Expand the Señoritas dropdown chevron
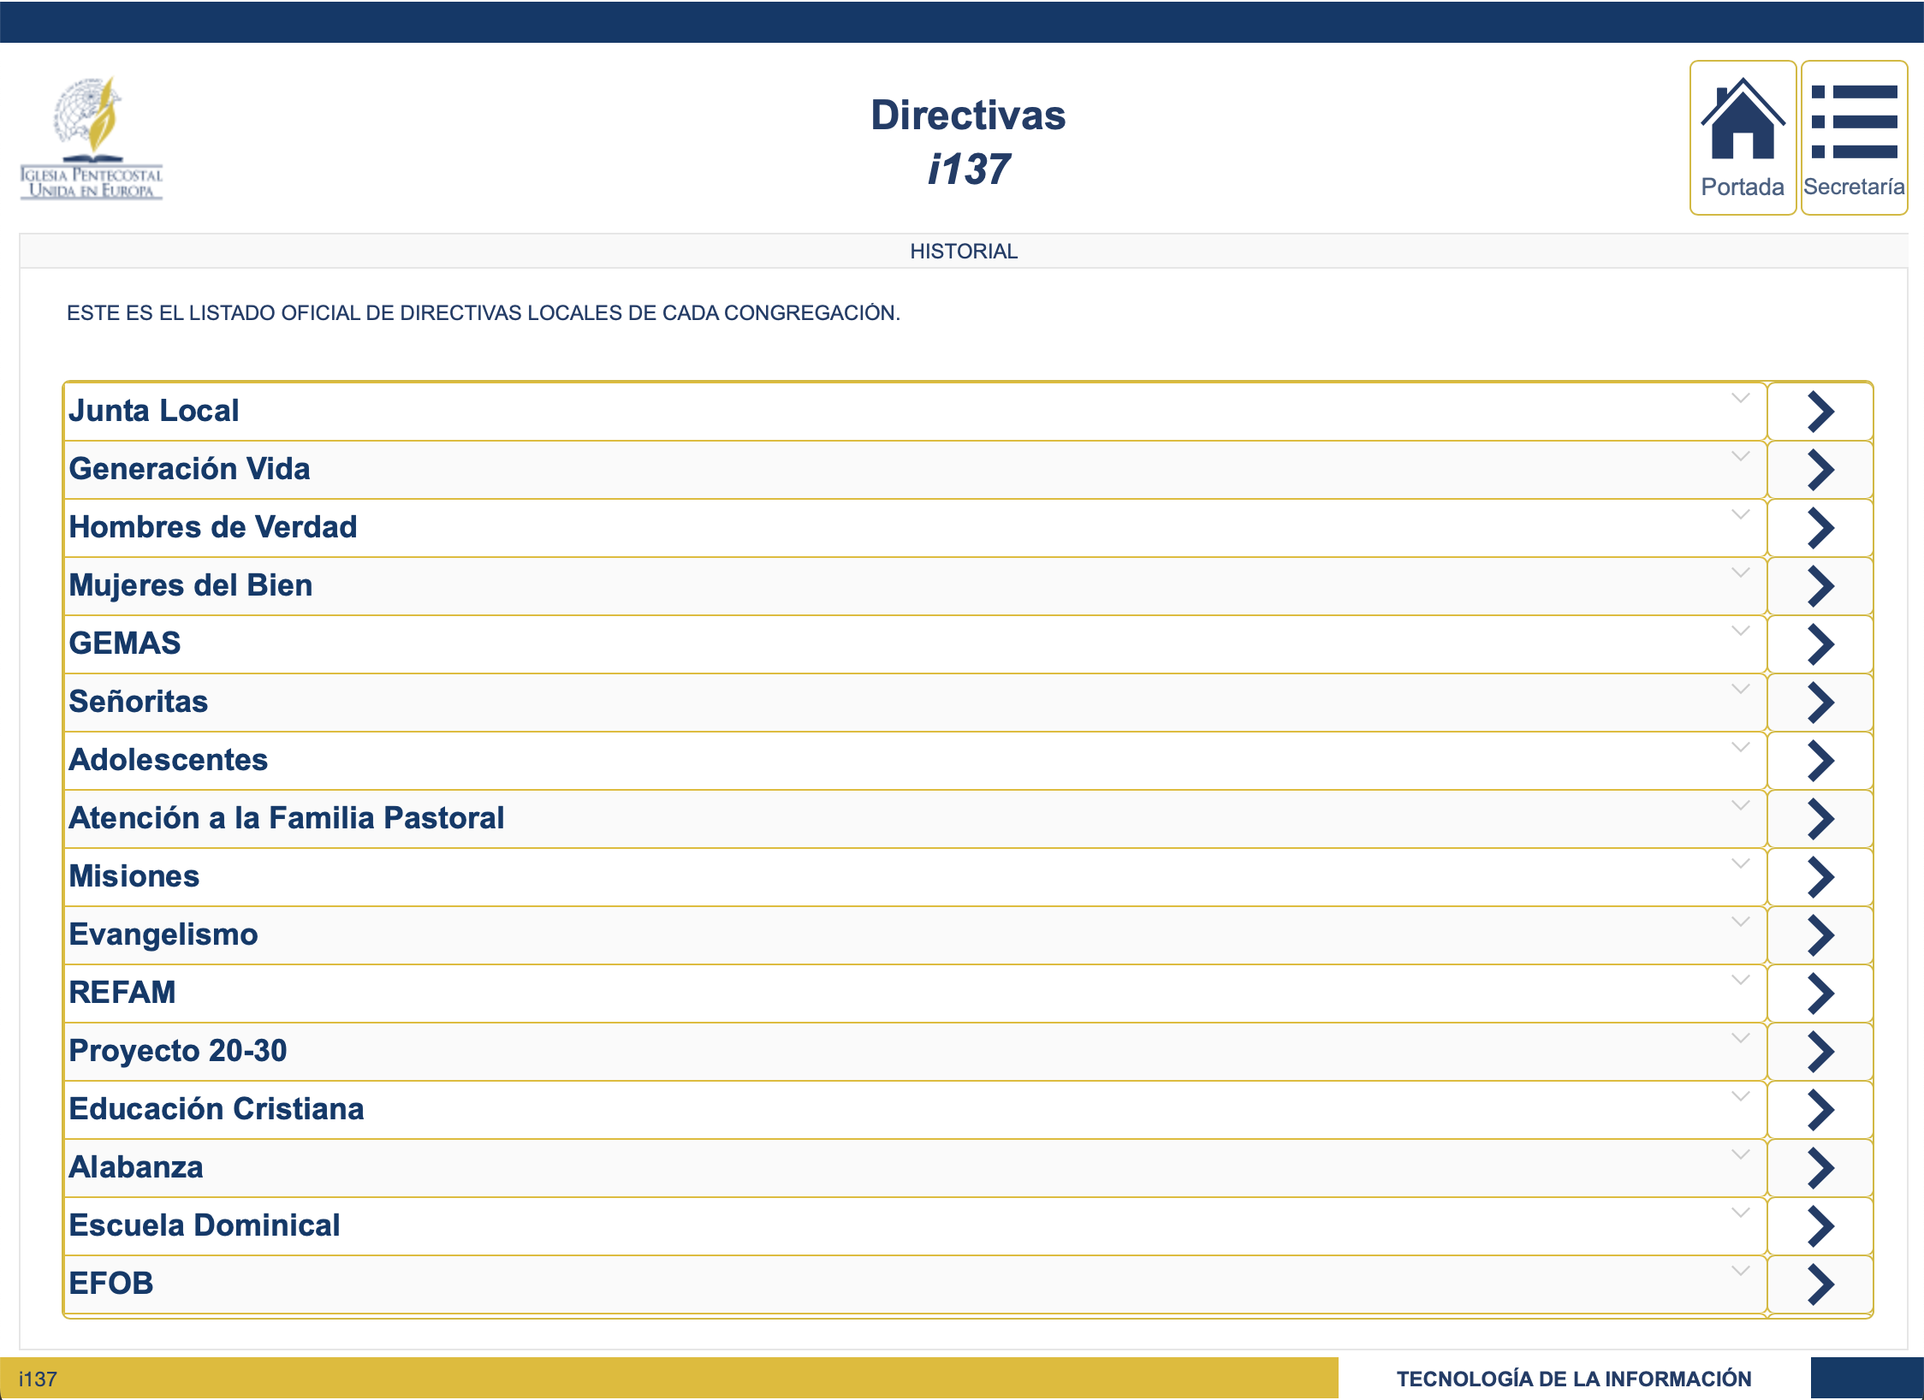This screenshot has height=1400, width=1924. coord(1740,689)
